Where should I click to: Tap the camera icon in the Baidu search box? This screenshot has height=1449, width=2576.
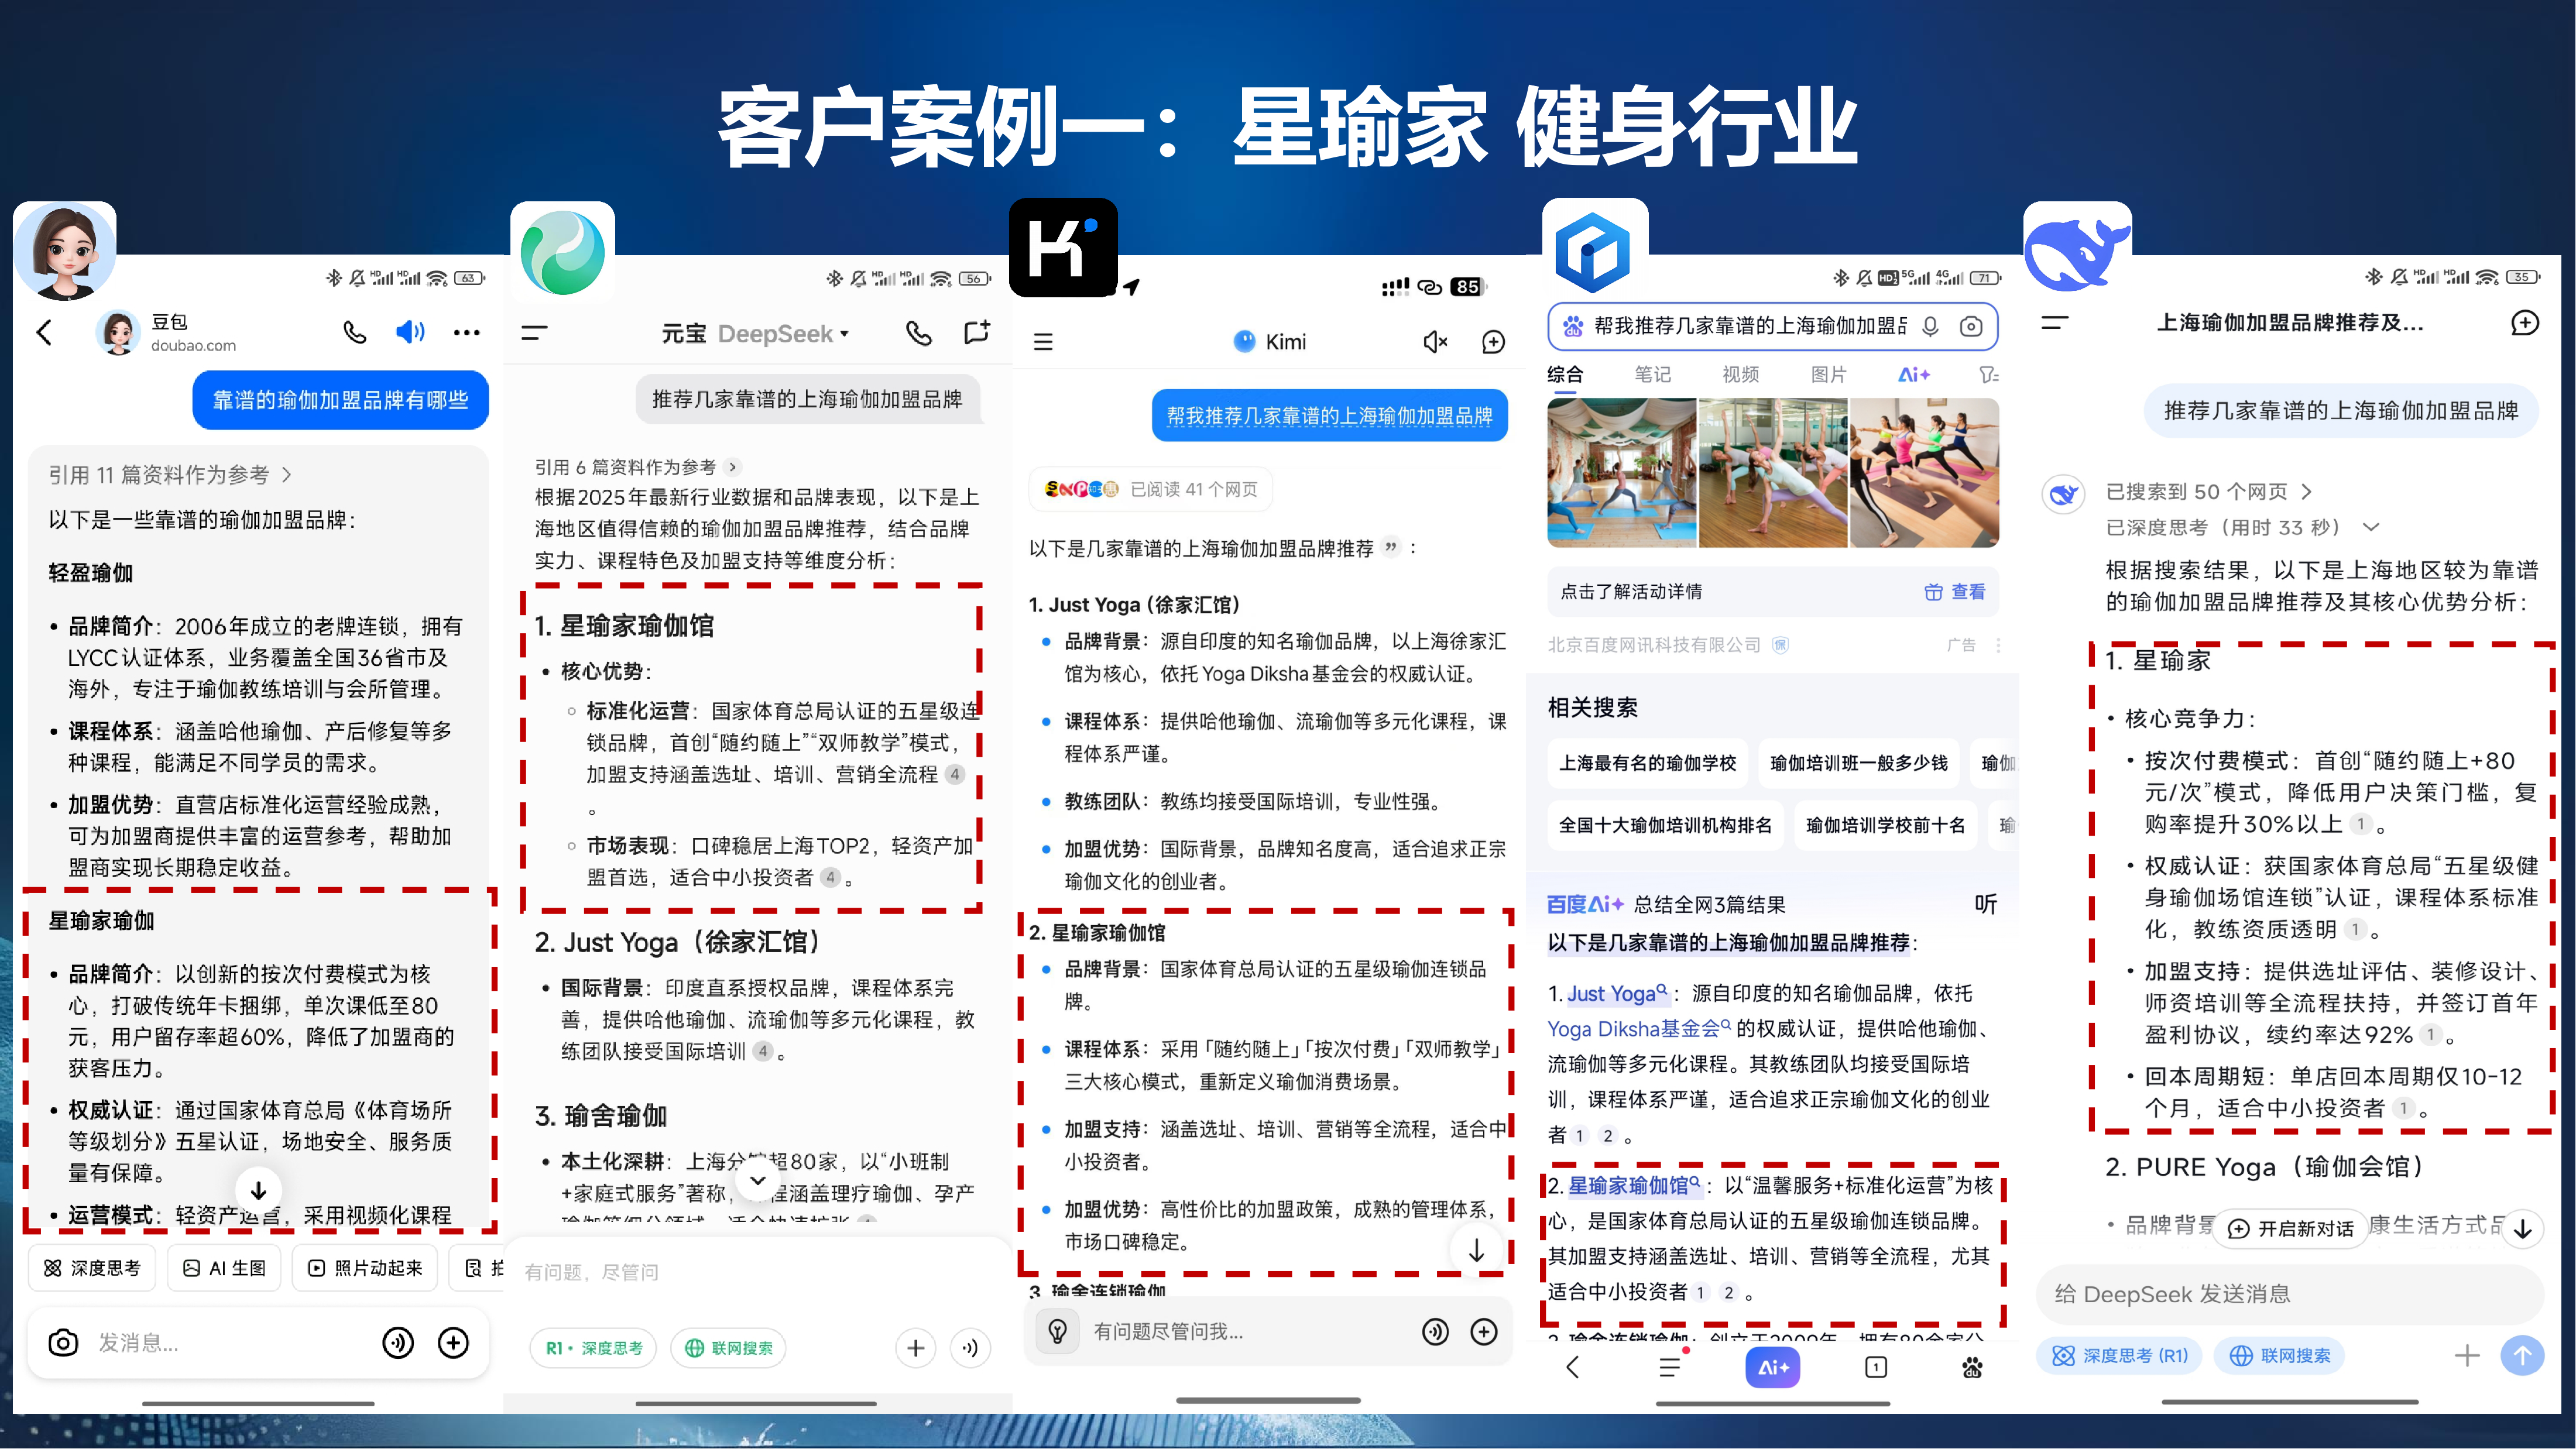pyautogui.click(x=1970, y=326)
